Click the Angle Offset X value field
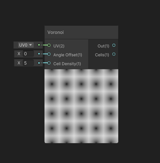 coord(28,54)
